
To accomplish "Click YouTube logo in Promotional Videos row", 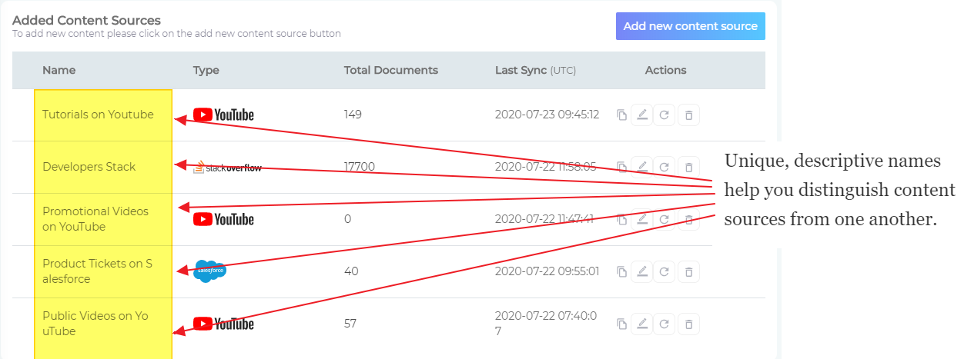I will (223, 219).
